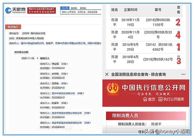
Task: Switch to the 查关系 search tab
Action: (83, 8)
